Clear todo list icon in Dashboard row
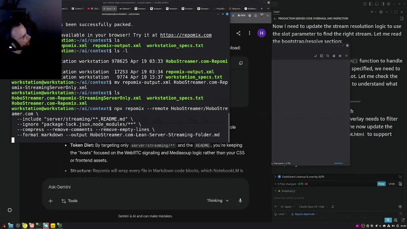 tap(400, 177)
